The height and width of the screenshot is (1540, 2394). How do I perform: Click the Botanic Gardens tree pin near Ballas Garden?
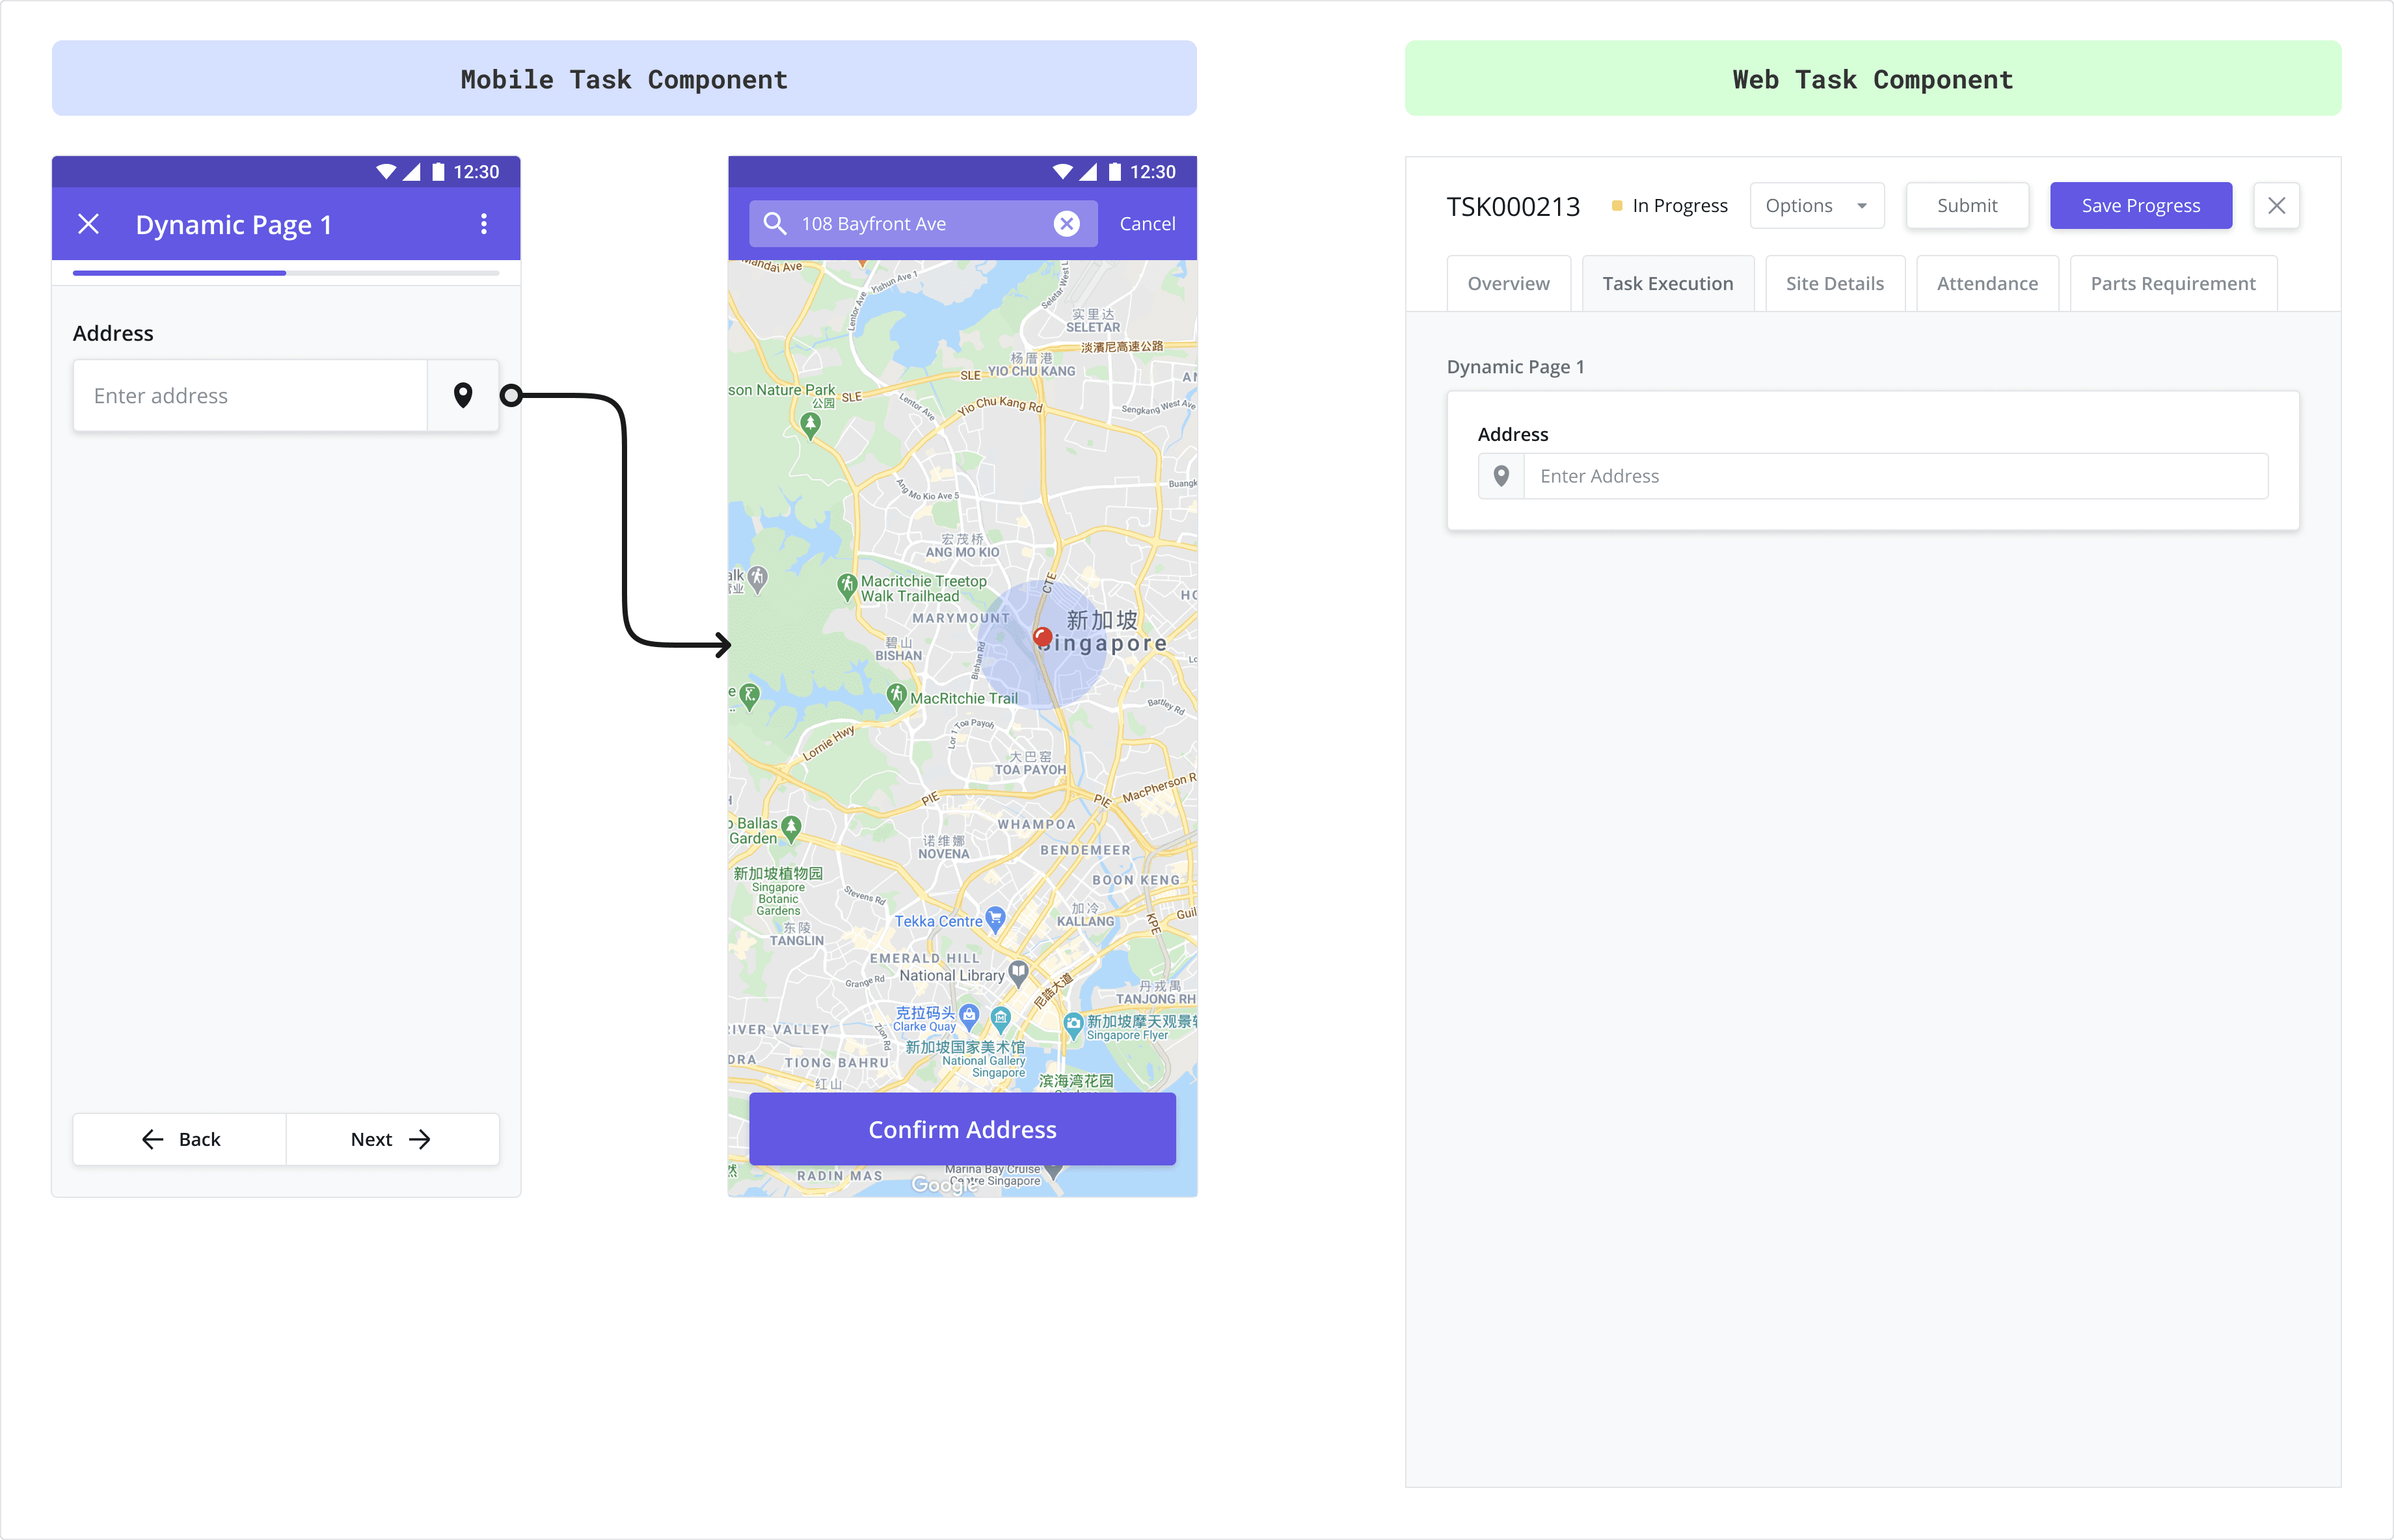click(x=791, y=828)
